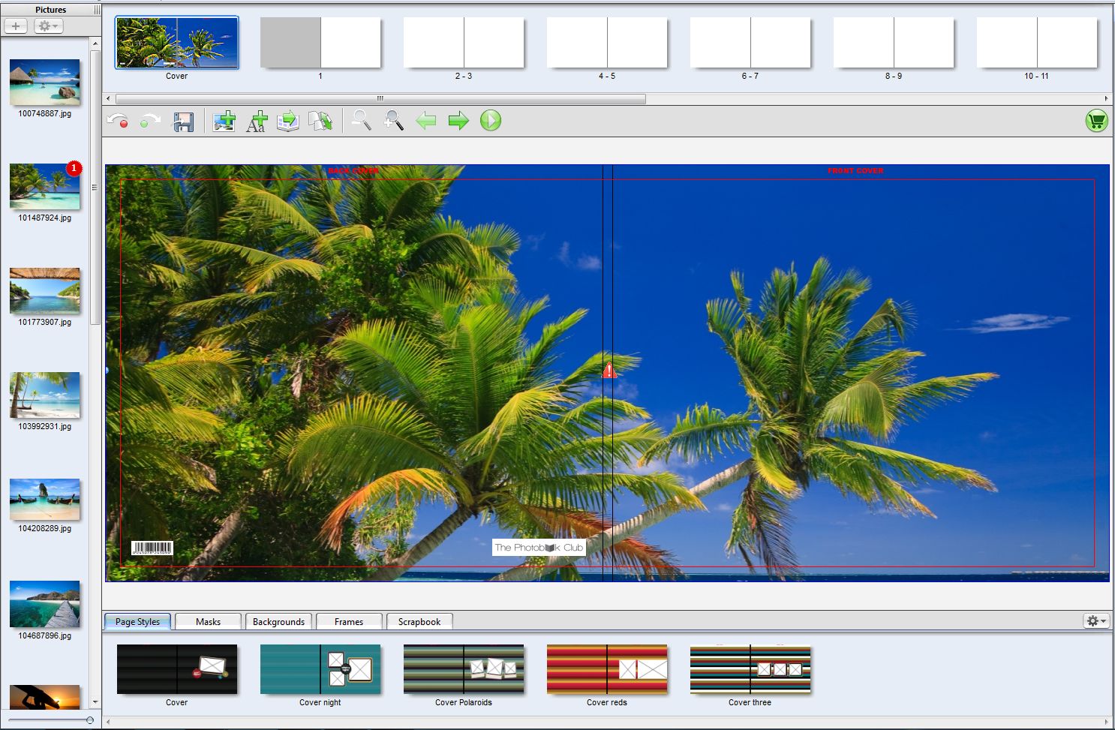The height and width of the screenshot is (730, 1115).
Task: Redo the action with the redo arrow
Action: click(149, 121)
